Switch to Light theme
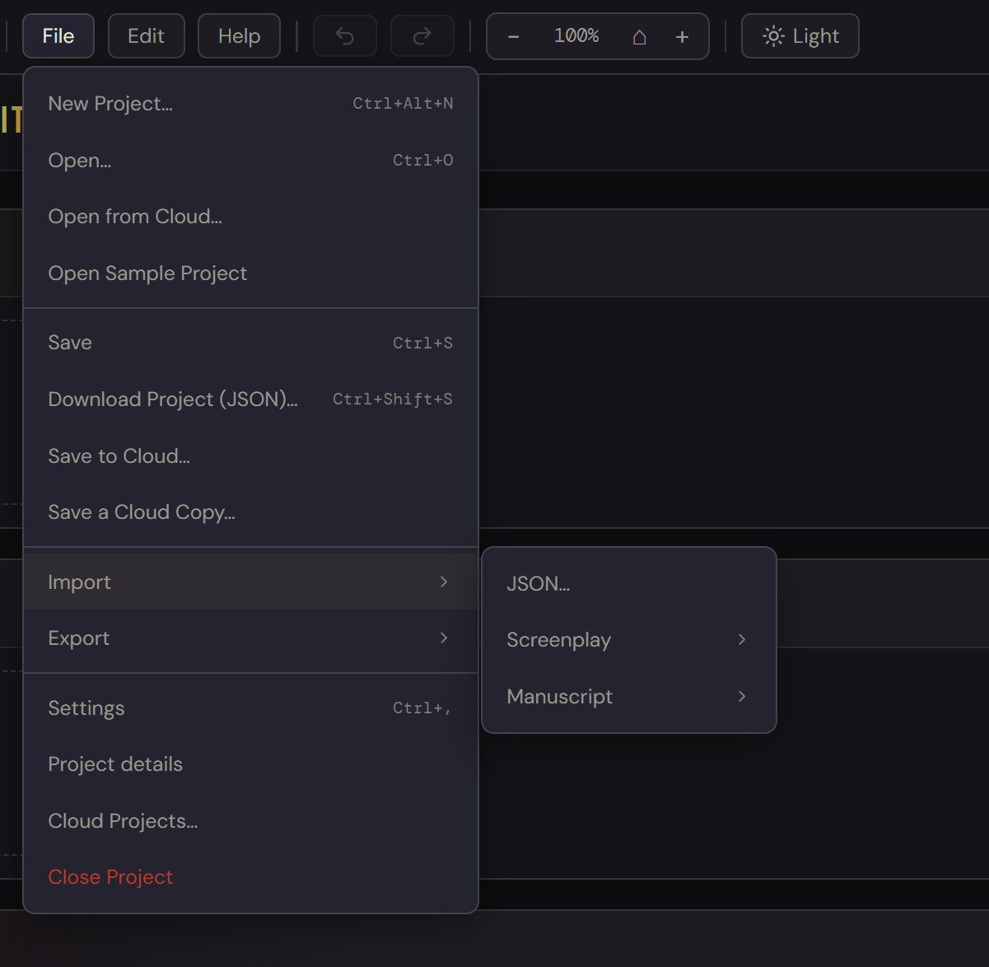 (800, 36)
